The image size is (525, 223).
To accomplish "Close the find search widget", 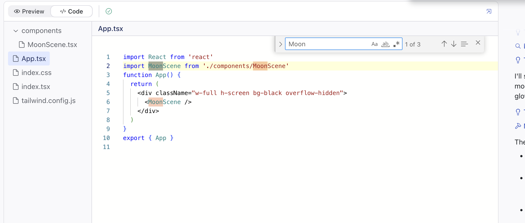I will coord(478,43).
